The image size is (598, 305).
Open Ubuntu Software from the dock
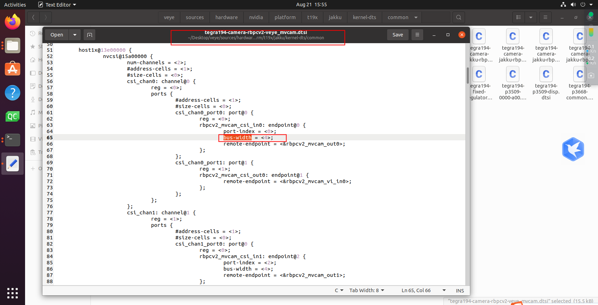[13, 69]
